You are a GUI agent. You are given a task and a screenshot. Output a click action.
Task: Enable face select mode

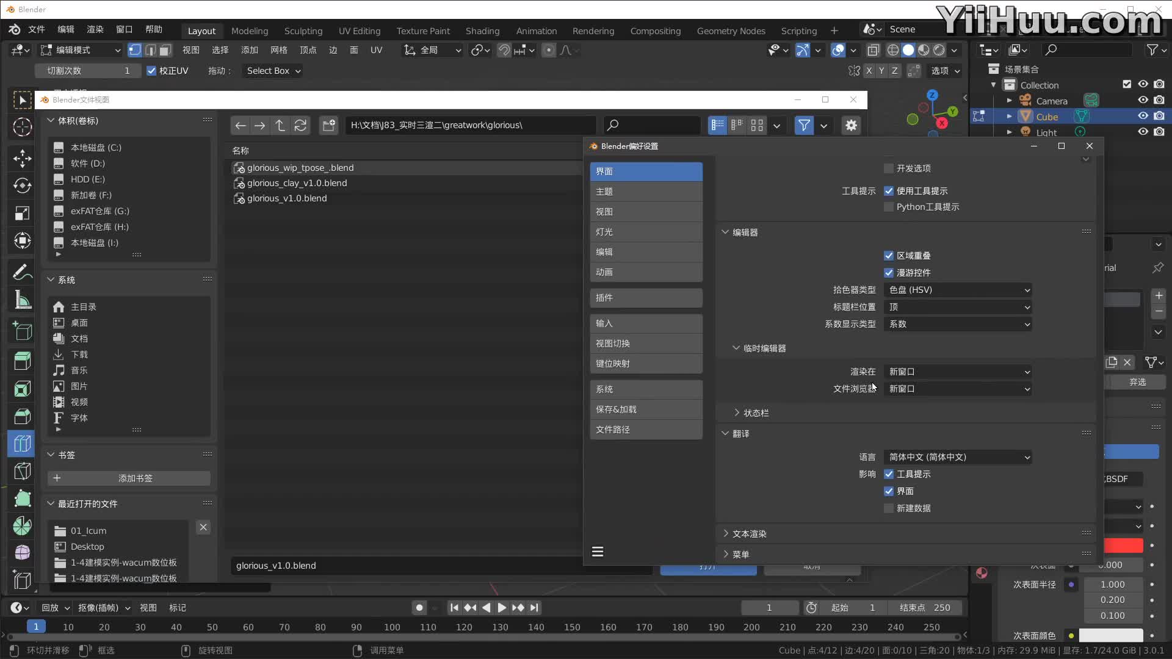pos(165,50)
